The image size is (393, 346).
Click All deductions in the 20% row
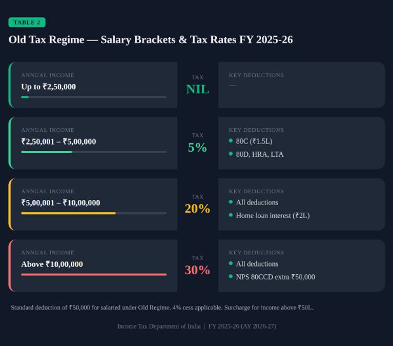tap(257, 202)
